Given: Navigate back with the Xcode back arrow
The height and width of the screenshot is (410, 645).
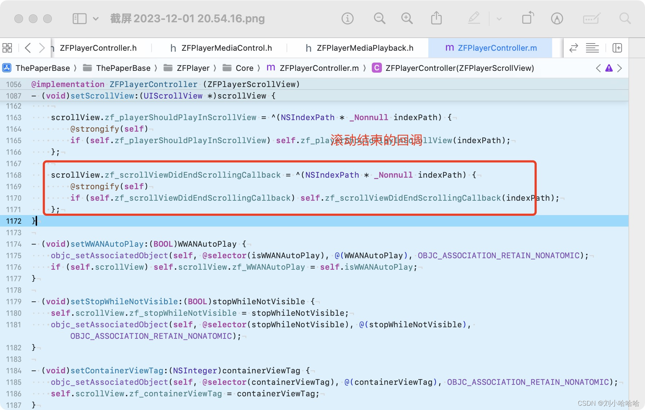Looking at the screenshot, I should click(28, 47).
